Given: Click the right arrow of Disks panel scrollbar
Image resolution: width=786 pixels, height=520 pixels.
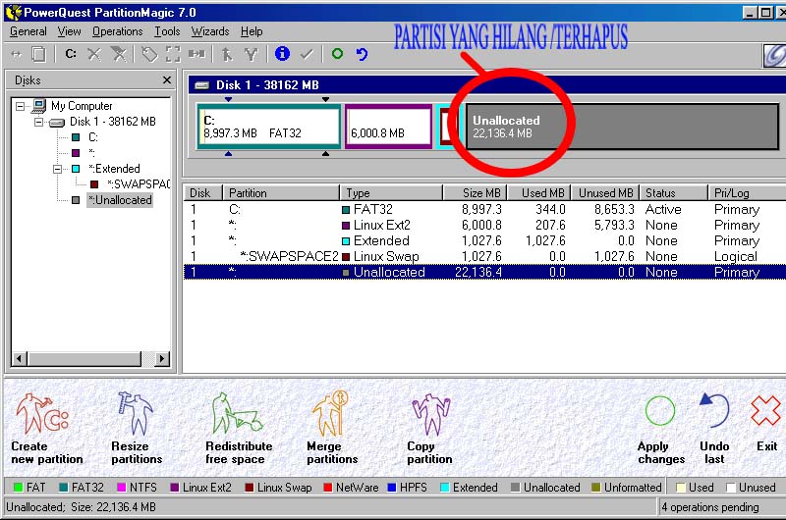Looking at the screenshot, I should [162, 358].
